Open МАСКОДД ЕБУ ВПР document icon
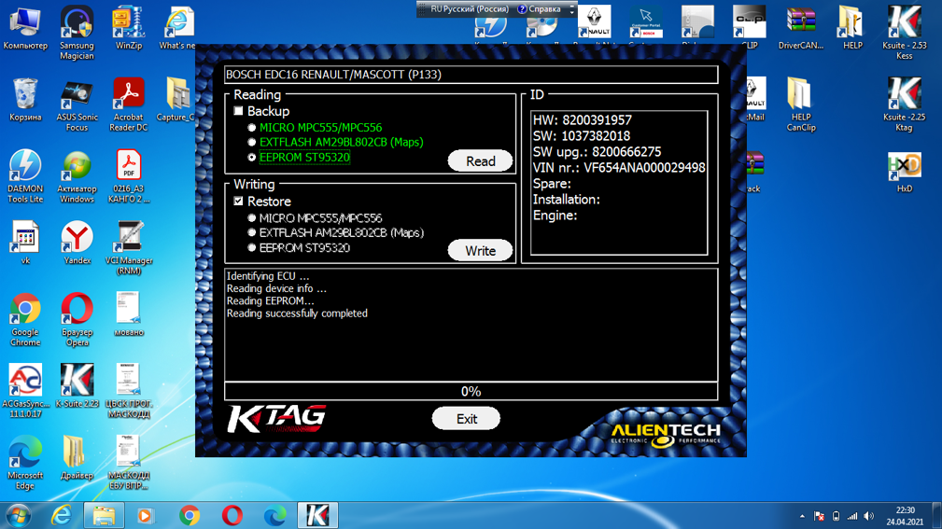The image size is (942, 529). [x=129, y=463]
